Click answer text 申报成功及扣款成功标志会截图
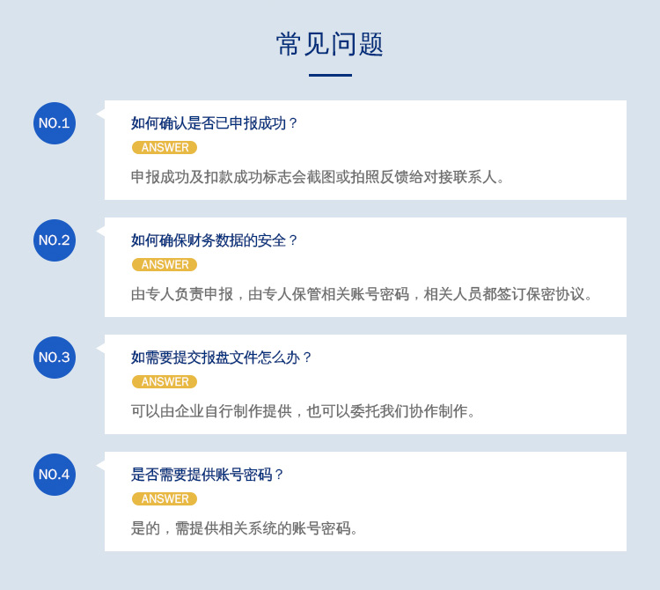This screenshot has width=660, height=590. click(x=233, y=177)
